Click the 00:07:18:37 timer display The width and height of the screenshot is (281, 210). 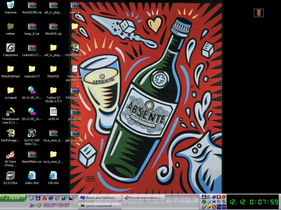57,206
